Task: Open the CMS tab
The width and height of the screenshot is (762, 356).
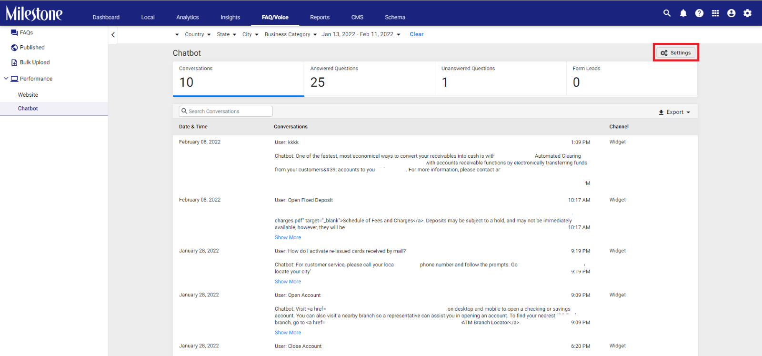Action: click(357, 17)
